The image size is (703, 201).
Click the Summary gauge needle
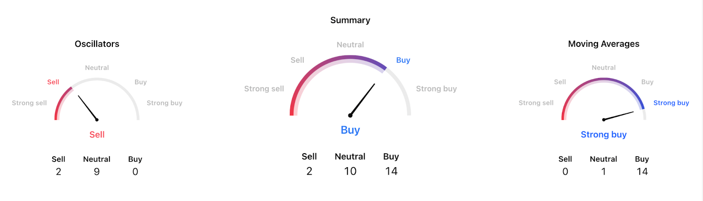click(362, 99)
